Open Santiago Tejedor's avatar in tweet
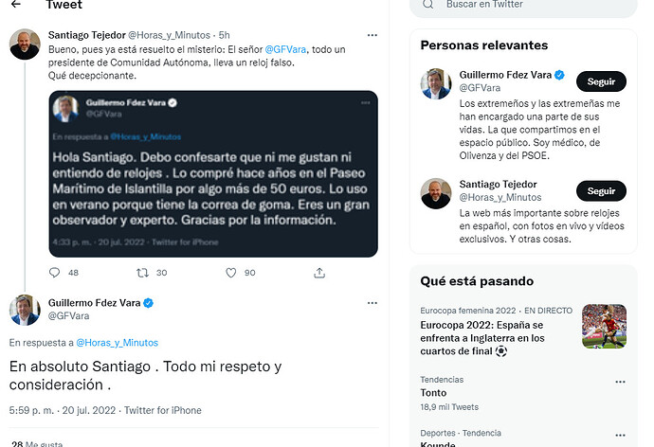This screenshot has height=447, width=654. point(25,45)
